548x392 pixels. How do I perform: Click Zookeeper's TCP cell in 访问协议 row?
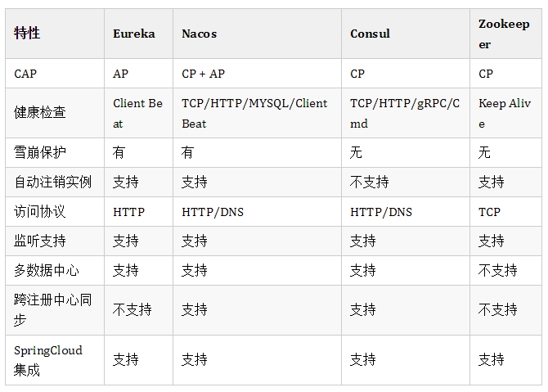click(489, 211)
